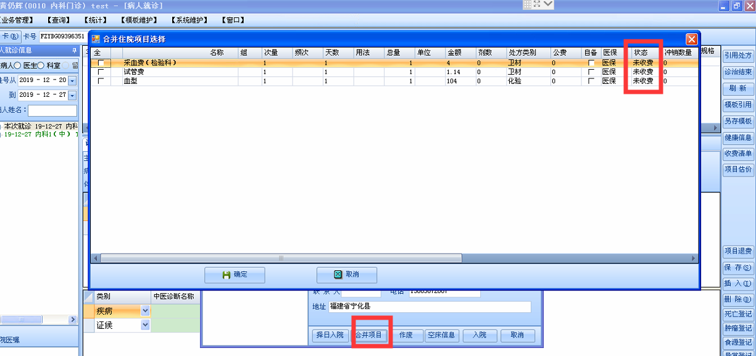The height and width of the screenshot is (356, 756).
Task: Click the dialog scrollbar right arrow
Action: pos(694,258)
